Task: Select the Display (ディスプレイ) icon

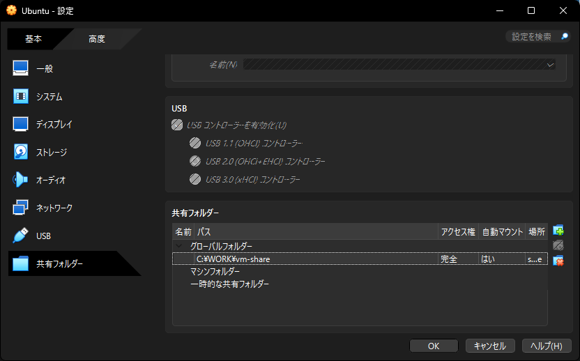Action: 21,124
